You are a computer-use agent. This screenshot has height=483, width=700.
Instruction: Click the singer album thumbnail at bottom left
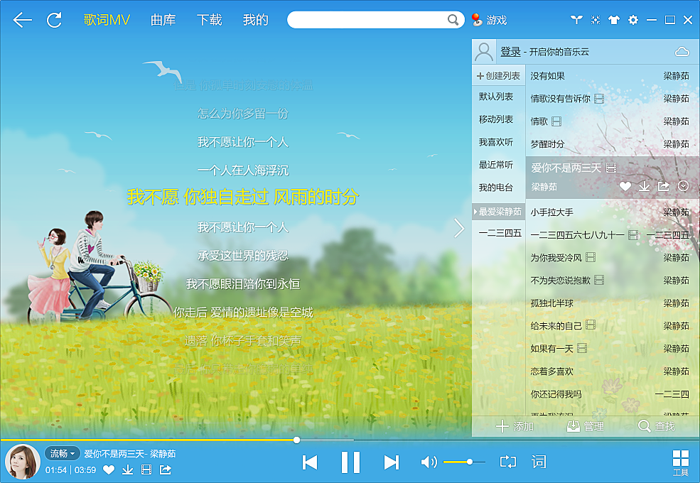[x=22, y=462]
